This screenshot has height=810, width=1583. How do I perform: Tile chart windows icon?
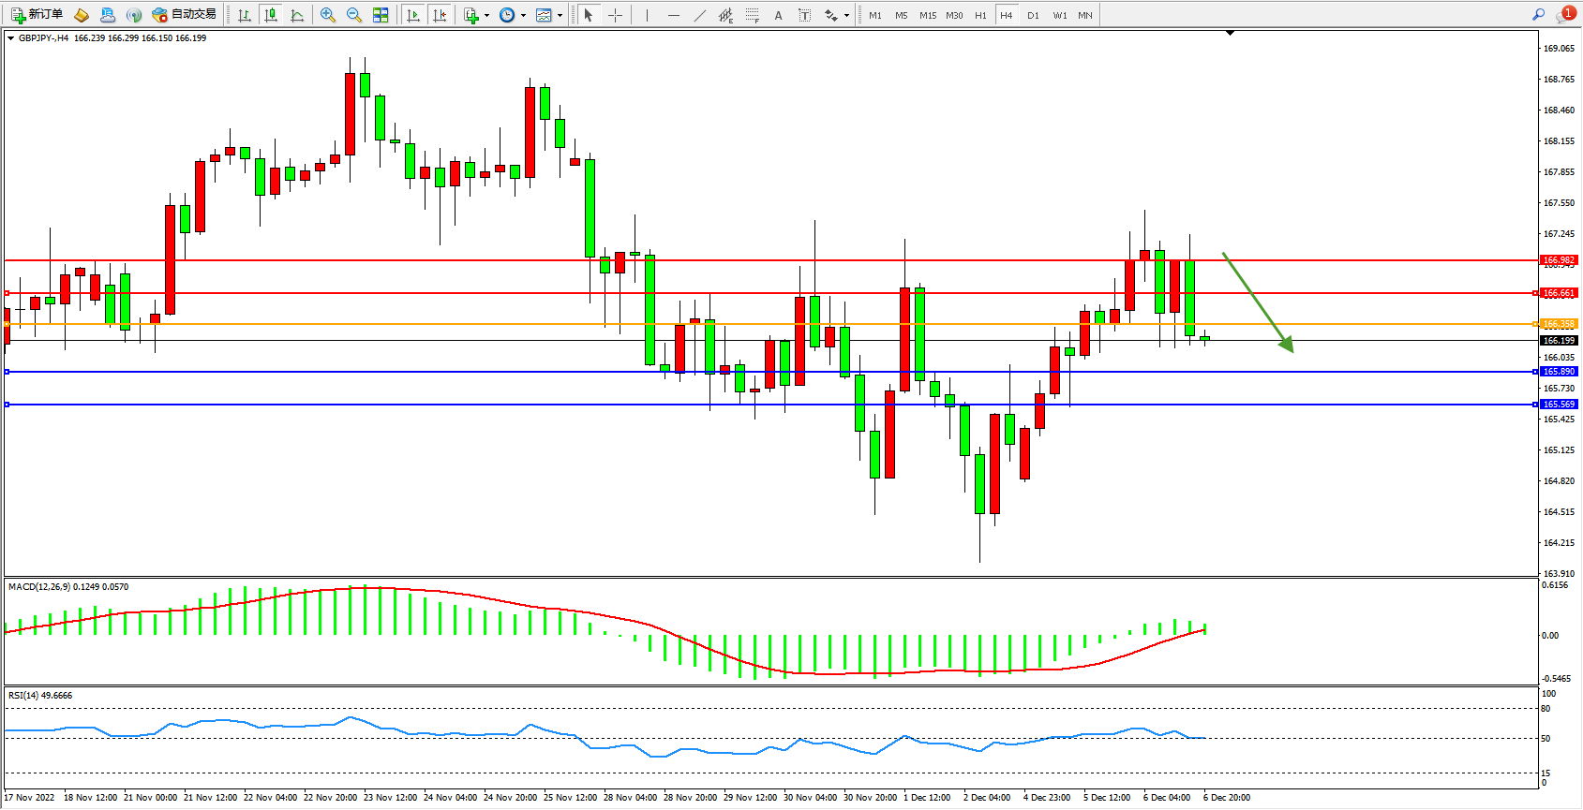point(381,15)
